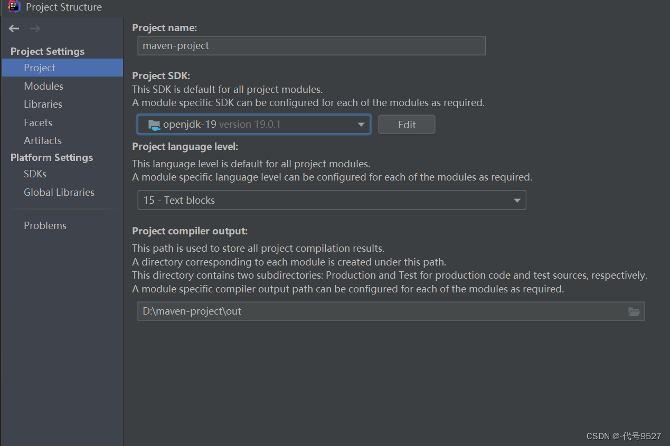The height and width of the screenshot is (446, 670).
Task: Show the Problems section
Action: [45, 225]
